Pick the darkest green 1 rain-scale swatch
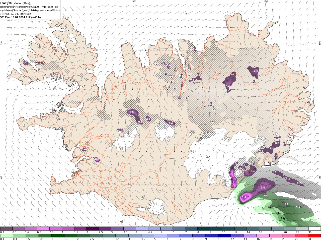The height and width of the screenshot is (241, 321). pyautogui.click(x=58, y=236)
